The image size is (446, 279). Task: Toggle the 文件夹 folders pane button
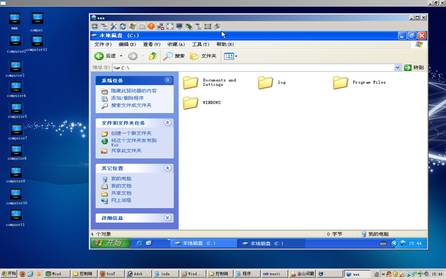(x=203, y=56)
